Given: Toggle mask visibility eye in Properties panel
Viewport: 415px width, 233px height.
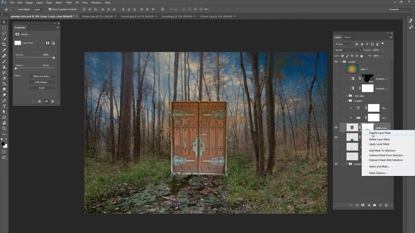Looking at the screenshot, I should click(46, 102).
